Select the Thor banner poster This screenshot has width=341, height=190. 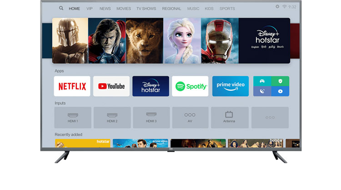(107, 40)
